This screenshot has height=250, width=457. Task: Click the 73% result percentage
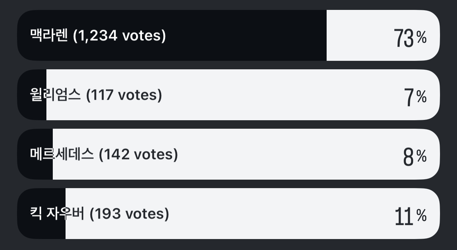click(x=410, y=38)
